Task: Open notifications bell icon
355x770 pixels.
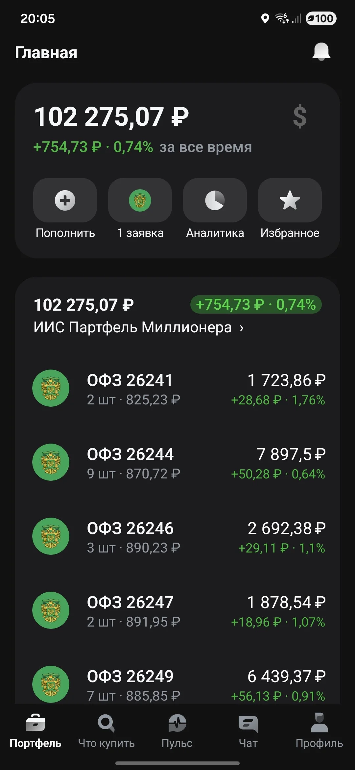Action: click(x=321, y=52)
